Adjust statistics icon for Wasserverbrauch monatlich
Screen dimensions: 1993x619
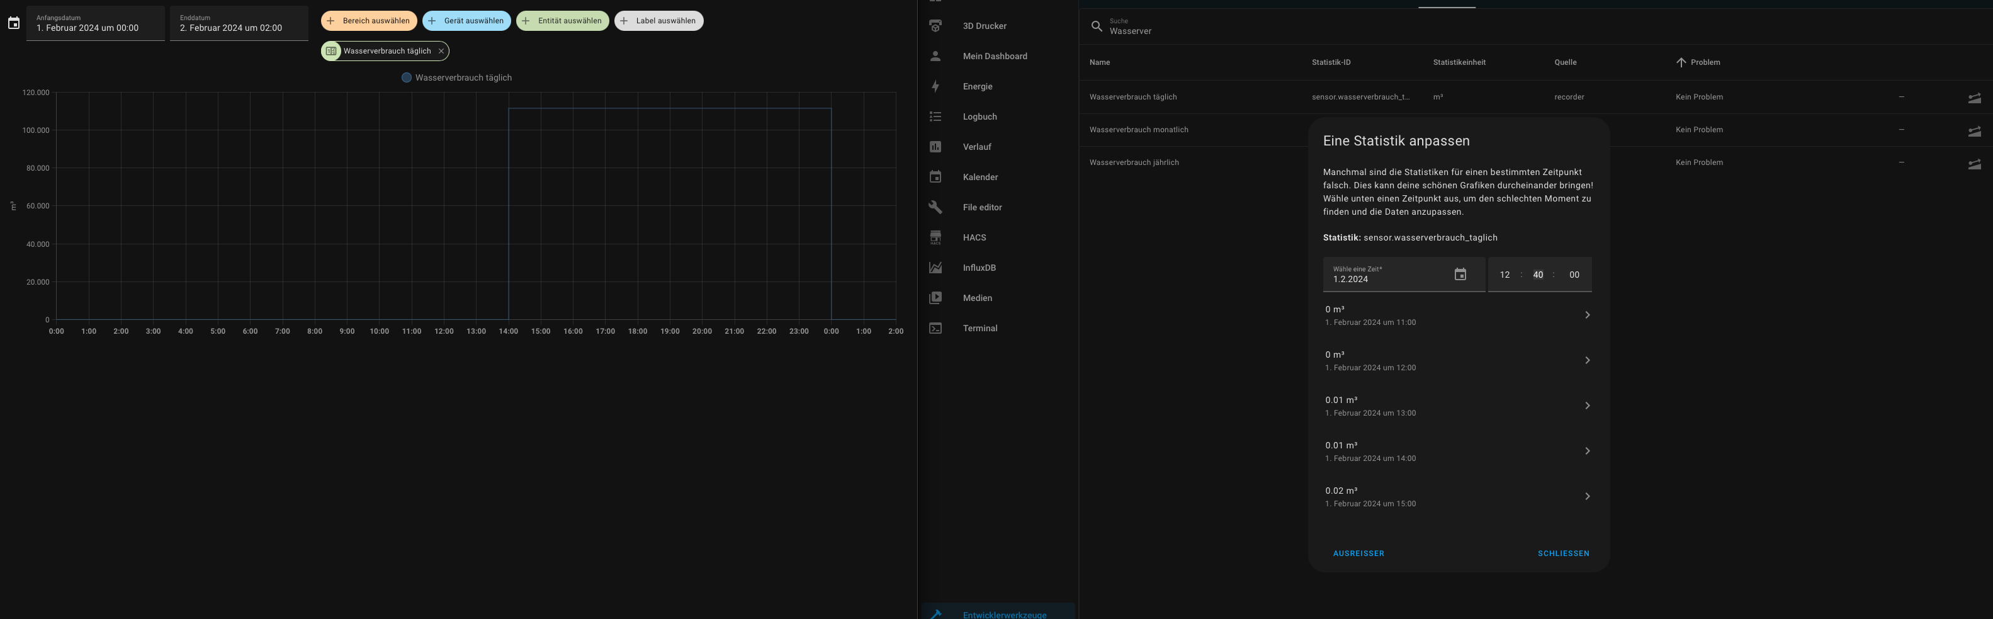tap(1973, 131)
